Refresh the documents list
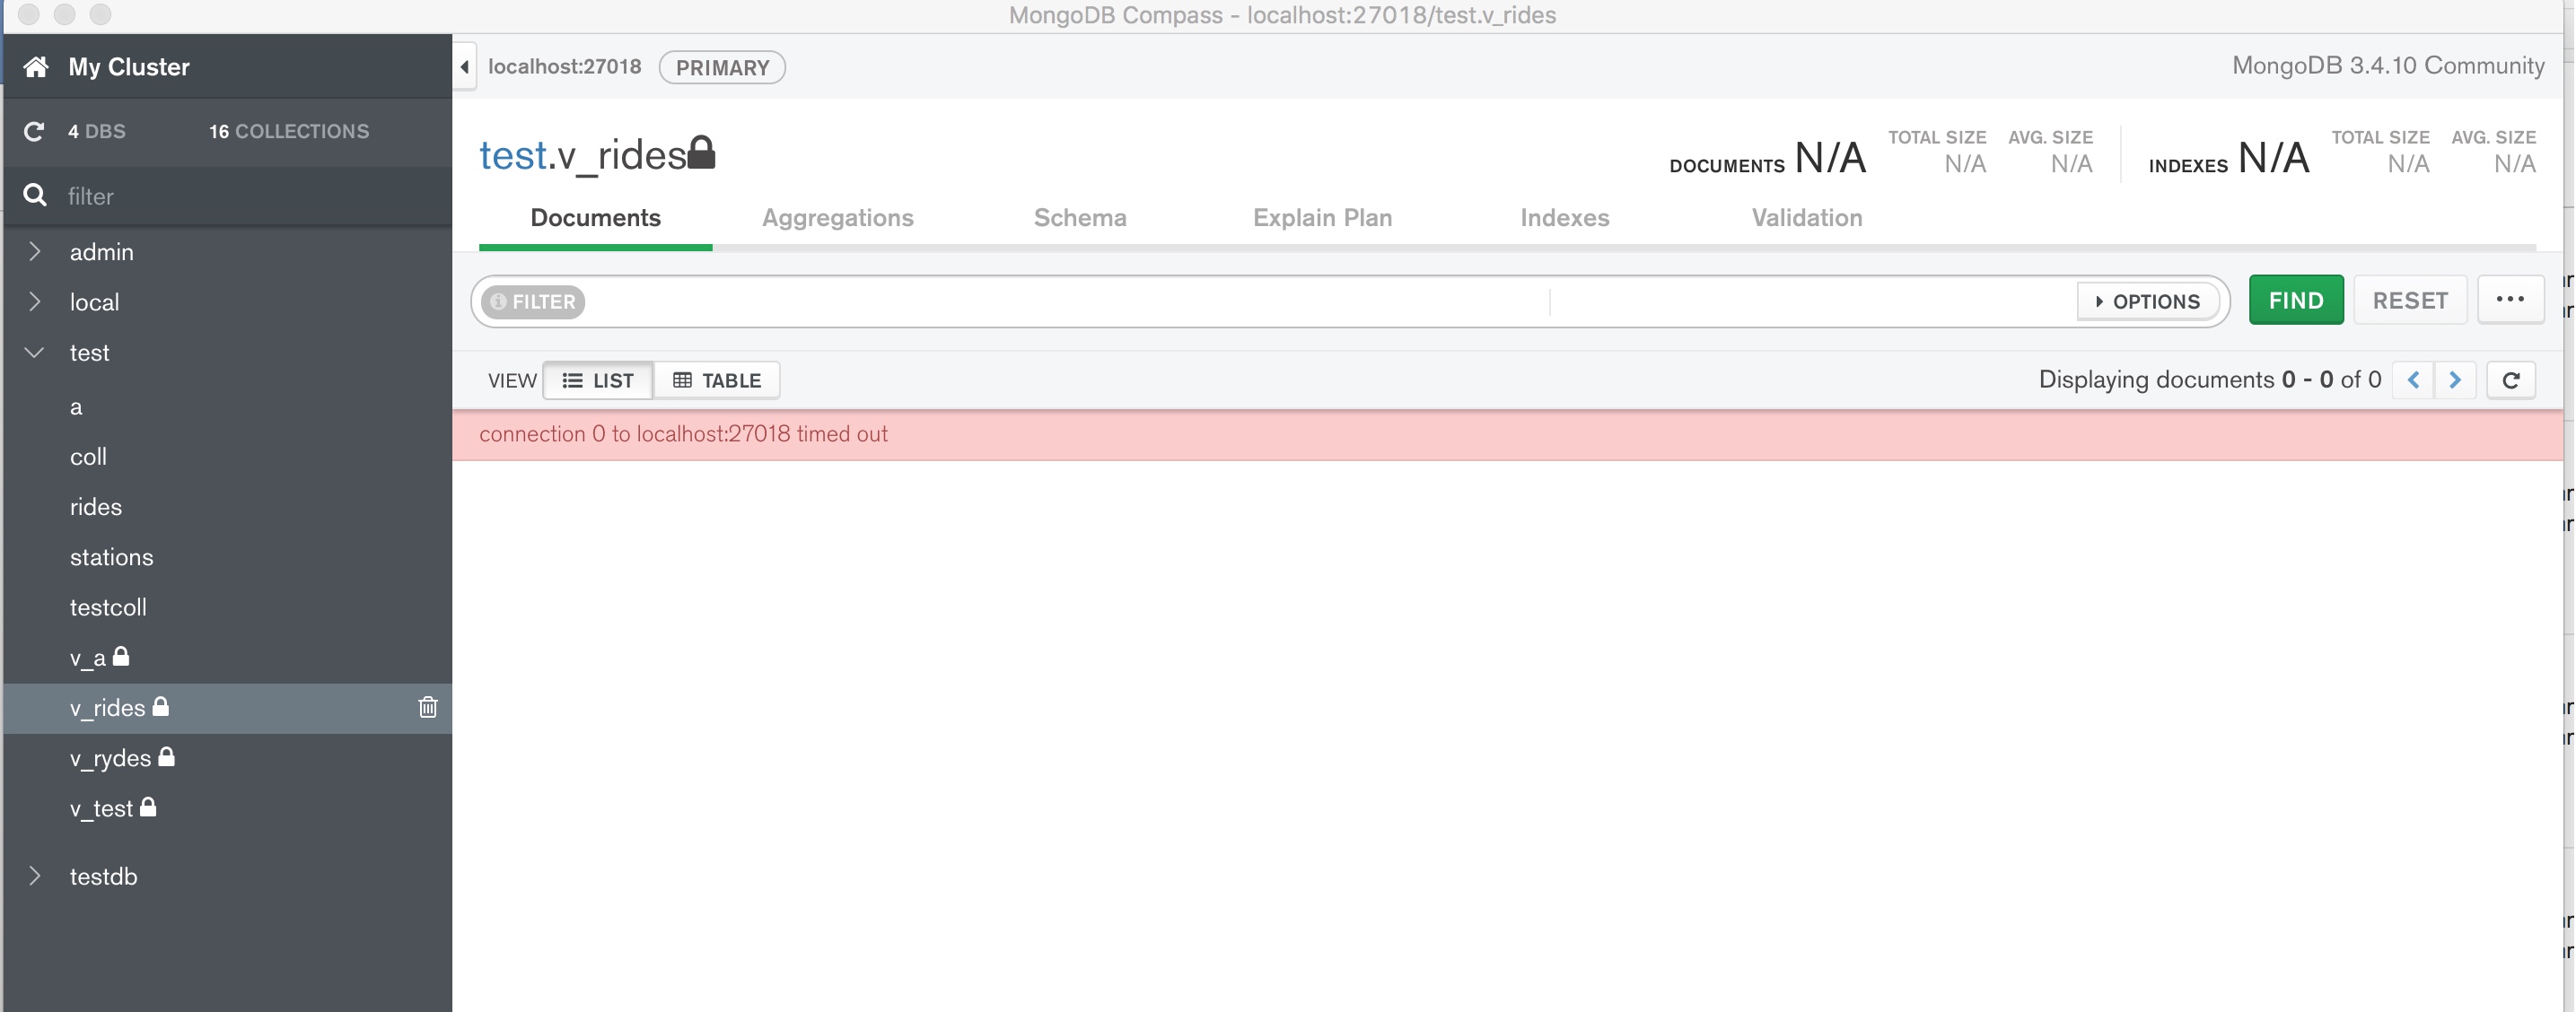This screenshot has height=1012, width=2576. pos(2511,380)
